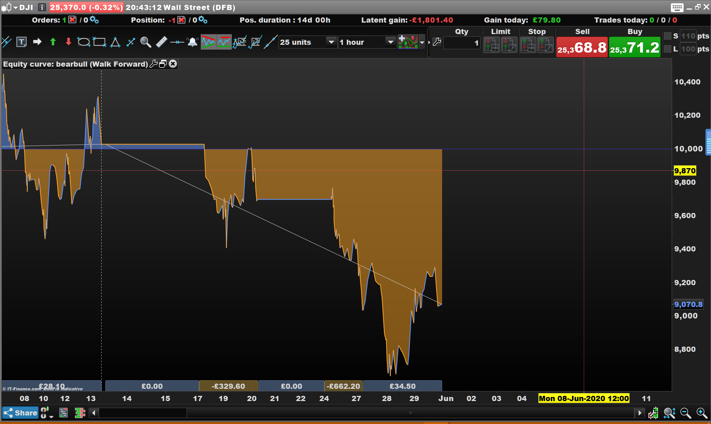The width and height of the screenshot is (711, 424).
Task: Click the first Limit order button
Action: 492,44
